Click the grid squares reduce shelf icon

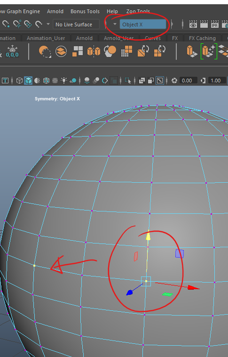point(126,51)
